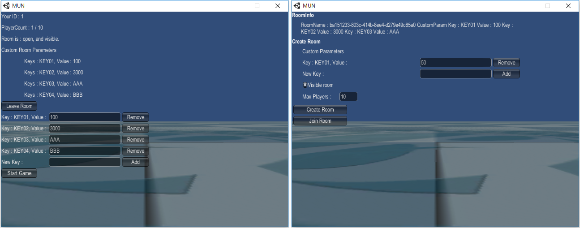This screenshot has width=580, height=228.
Task: Click 'Custom Room Parameters' label in left window
Action: click(x=29, y=50)
